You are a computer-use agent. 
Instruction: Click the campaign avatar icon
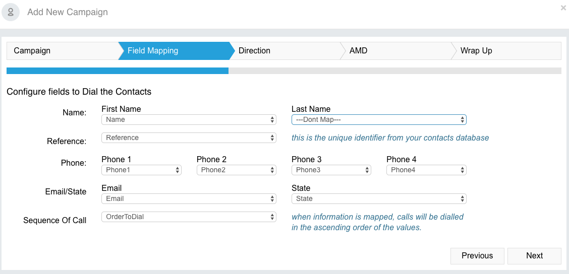coord(11,12)
